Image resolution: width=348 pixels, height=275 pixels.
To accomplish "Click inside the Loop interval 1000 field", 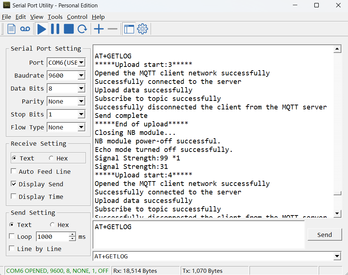I will click(x=53, y=237).
